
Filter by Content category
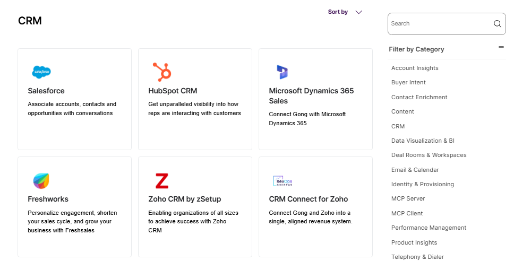[402, 111]
